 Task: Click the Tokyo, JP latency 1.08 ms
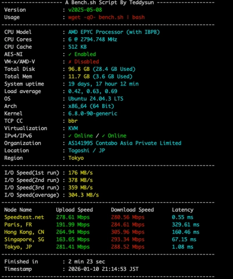coord(182,247)
